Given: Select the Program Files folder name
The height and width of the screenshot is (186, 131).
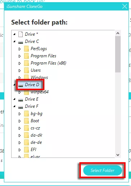Looking at the screenshot, I should [x=43, y=56].
